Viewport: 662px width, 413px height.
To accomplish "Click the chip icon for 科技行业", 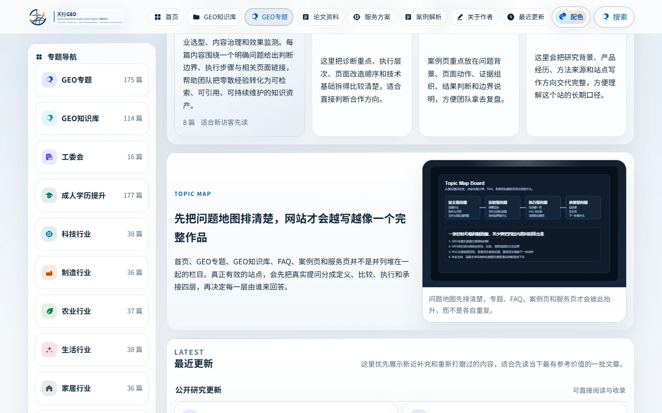I will [x=49, y=234].
